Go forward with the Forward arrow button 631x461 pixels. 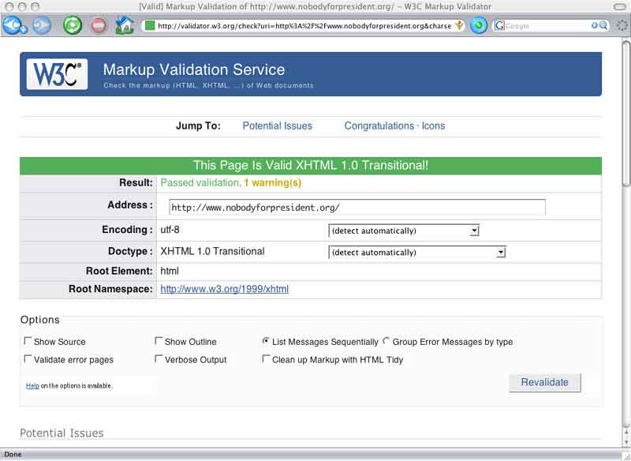tap(42, 26)
